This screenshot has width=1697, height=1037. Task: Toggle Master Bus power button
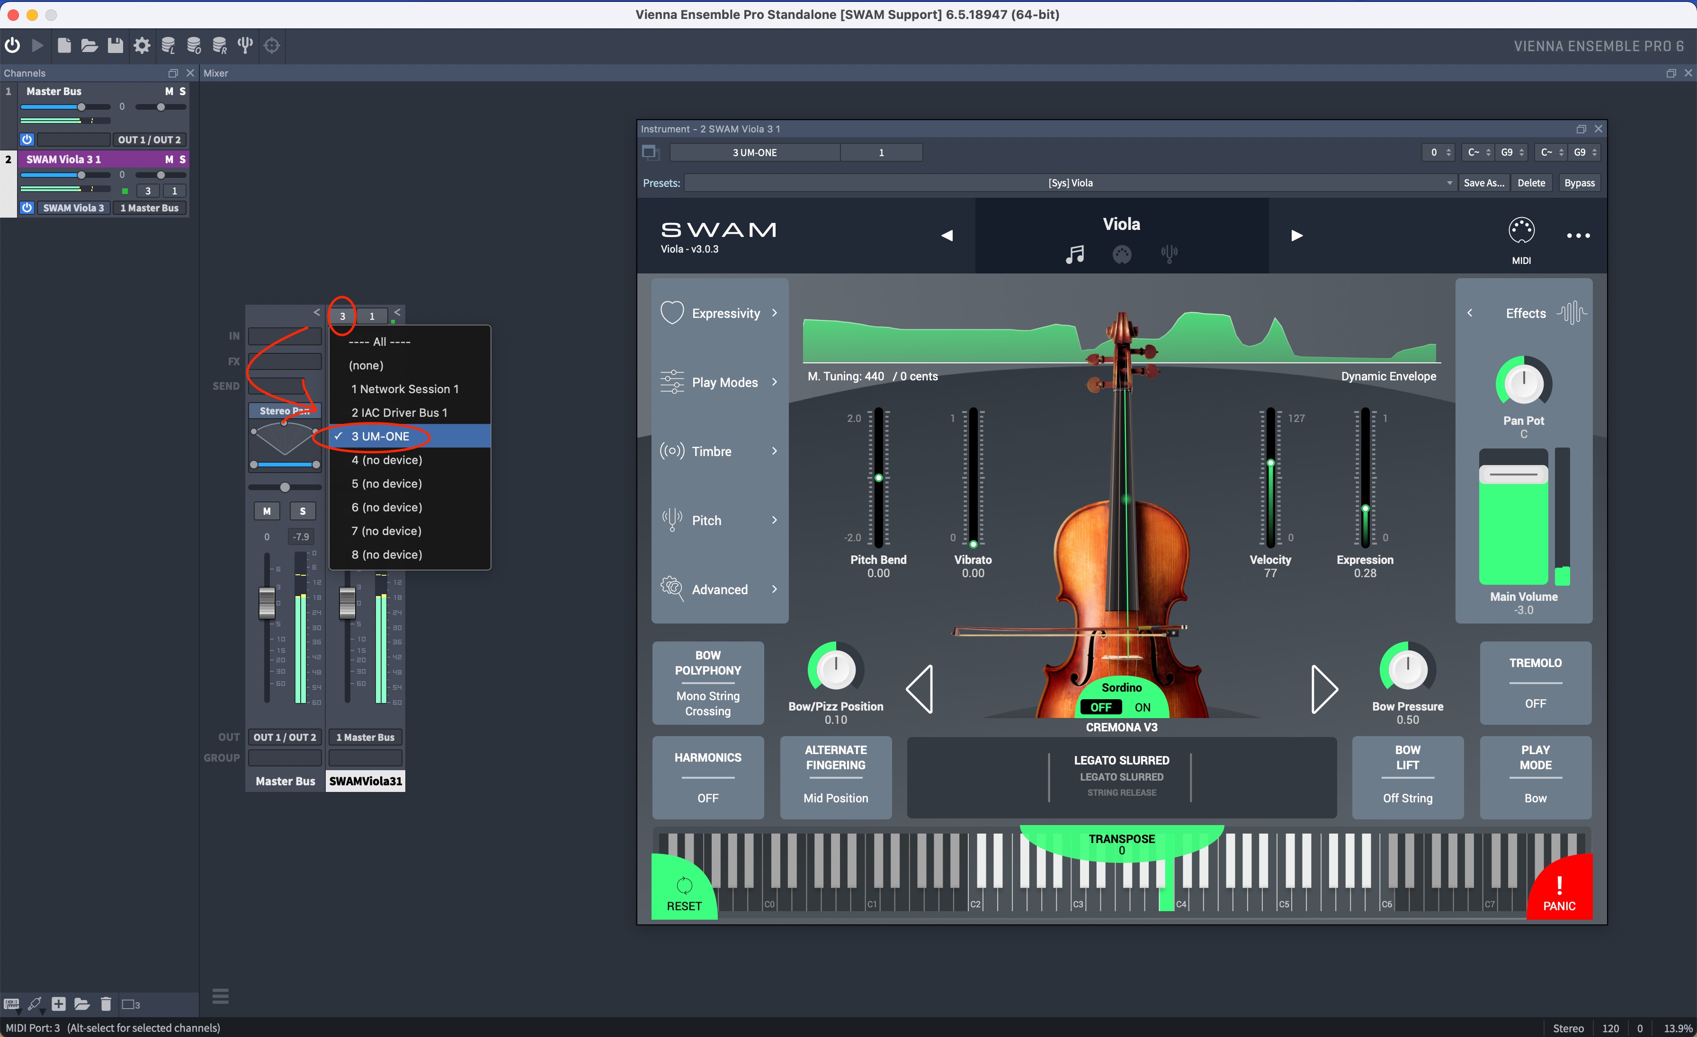click(27, 140)
